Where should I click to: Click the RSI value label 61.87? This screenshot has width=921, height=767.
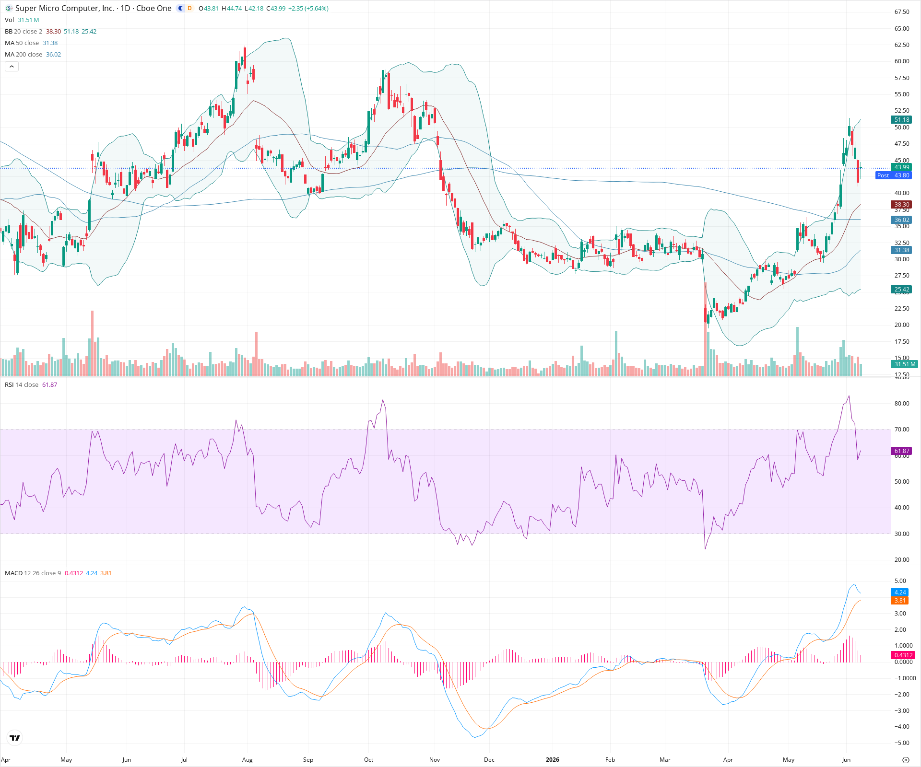(x=901, y=451)
